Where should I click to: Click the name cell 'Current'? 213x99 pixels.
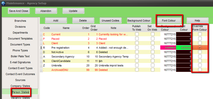click(x=56, y=34)
